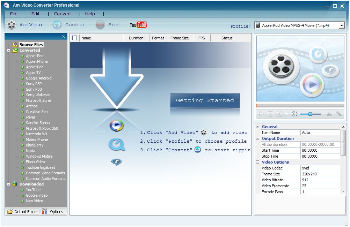The width and height of the screenshot is (350, 227).
Task: Collapse the Downloaded tree node
Action: [8, 184]
